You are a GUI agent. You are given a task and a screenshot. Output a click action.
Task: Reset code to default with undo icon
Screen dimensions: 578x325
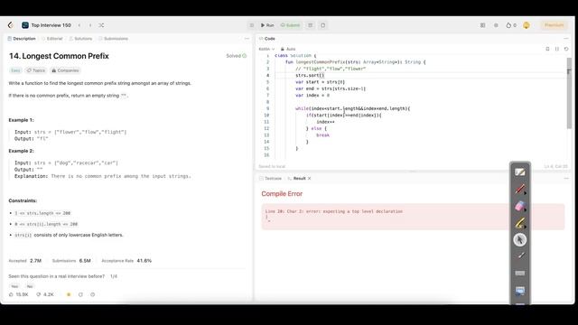tap(566, 49)
